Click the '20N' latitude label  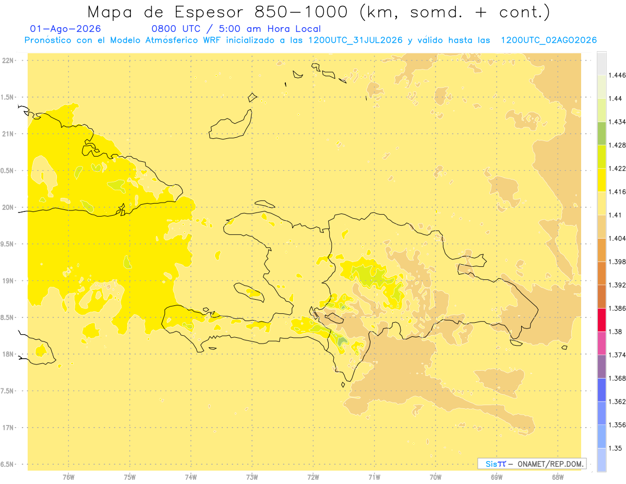click(8, 207)
